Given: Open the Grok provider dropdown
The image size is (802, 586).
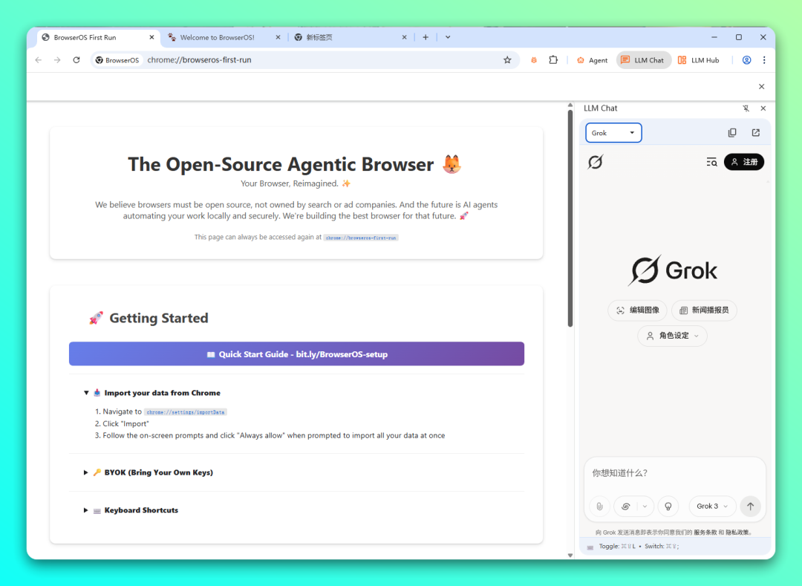Looking at the screenshot, I should click(x=613, y=133).
